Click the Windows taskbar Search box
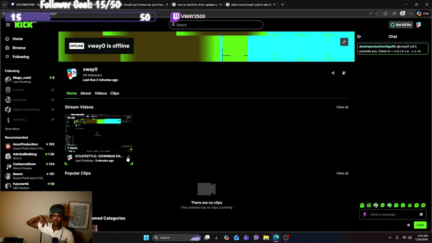 177,238
